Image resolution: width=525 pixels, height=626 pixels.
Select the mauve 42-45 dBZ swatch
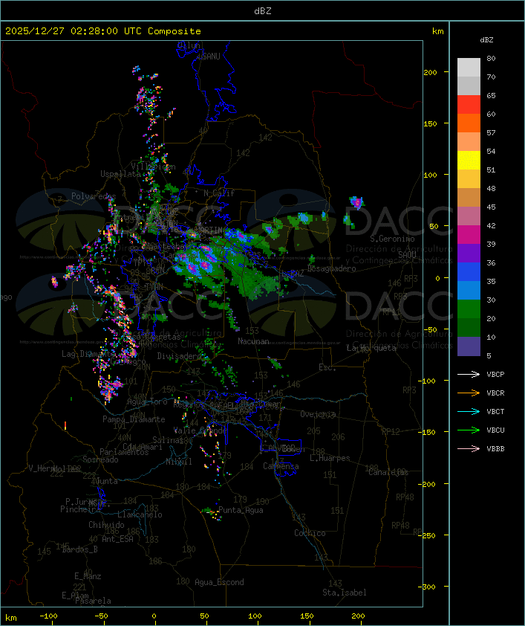tap(469, 216)
